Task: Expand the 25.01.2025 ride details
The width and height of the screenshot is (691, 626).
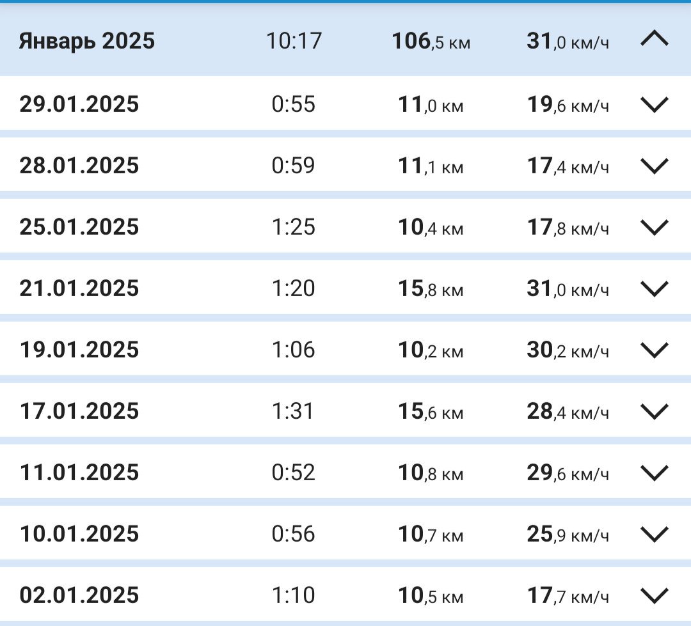Action: click(655, 227)
